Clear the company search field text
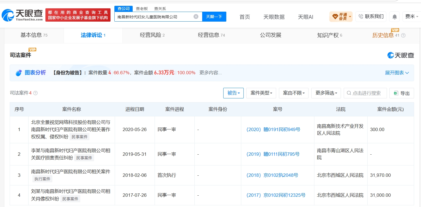421x207 pixels. point(196,17)
